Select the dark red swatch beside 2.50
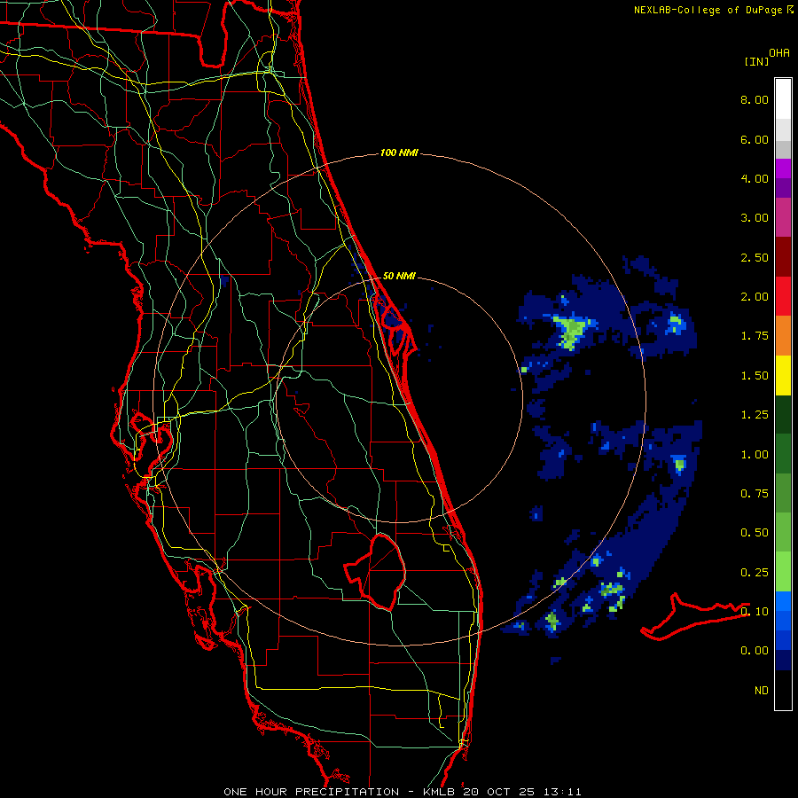 coord(783,257)
